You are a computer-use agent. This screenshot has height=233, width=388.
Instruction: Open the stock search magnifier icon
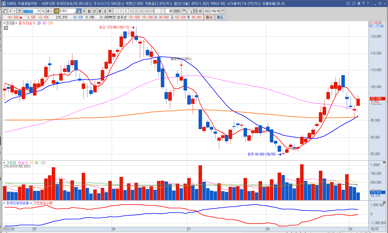(x=43, y=11)
